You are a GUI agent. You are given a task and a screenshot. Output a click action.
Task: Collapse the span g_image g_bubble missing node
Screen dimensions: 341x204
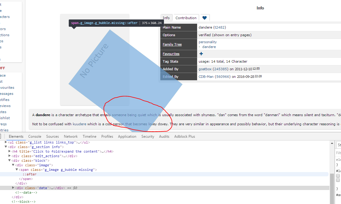tap(17, 170)
